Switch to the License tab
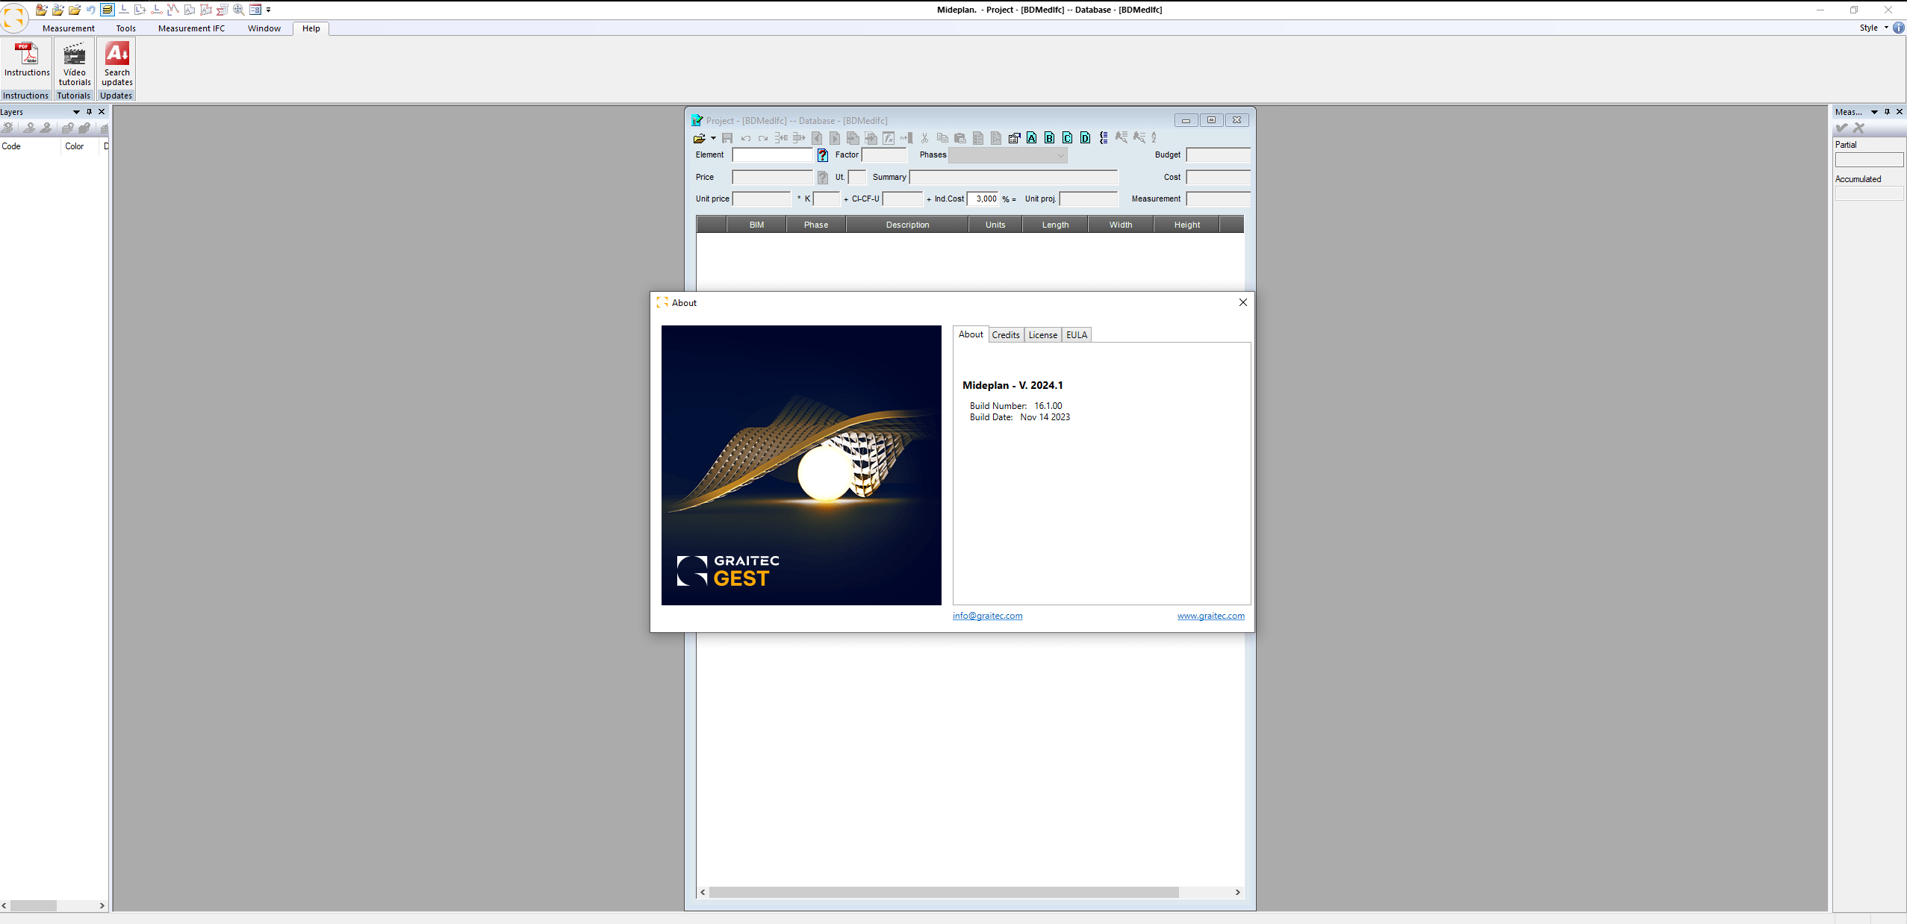This screenshot has height=924, width=1907. (1043, 335)
